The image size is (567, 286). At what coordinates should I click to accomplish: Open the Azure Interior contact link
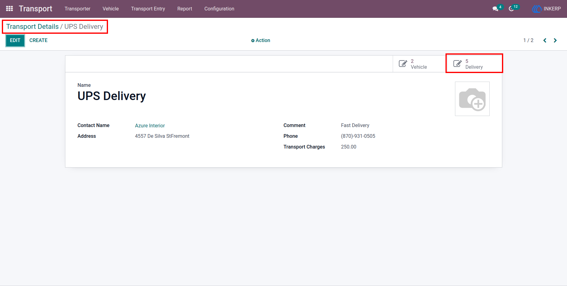pos(150,126)
